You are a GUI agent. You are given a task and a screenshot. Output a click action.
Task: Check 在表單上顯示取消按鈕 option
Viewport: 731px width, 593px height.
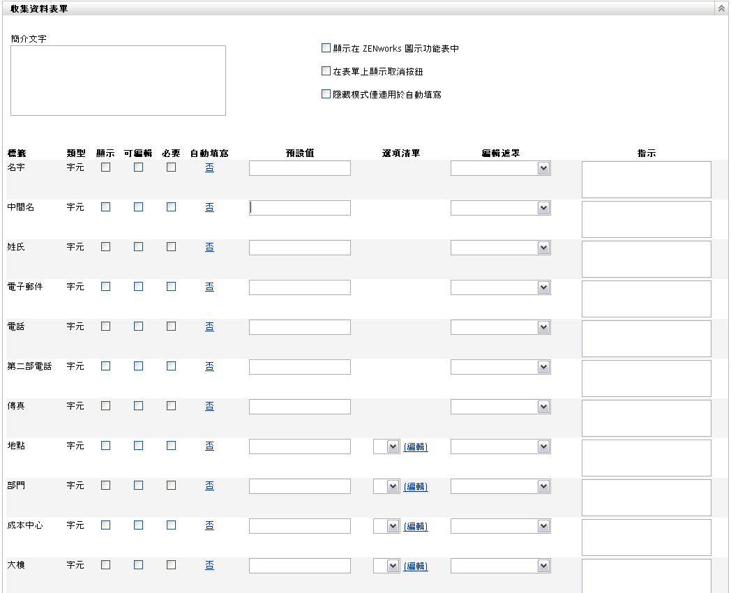tap(326, 70)
